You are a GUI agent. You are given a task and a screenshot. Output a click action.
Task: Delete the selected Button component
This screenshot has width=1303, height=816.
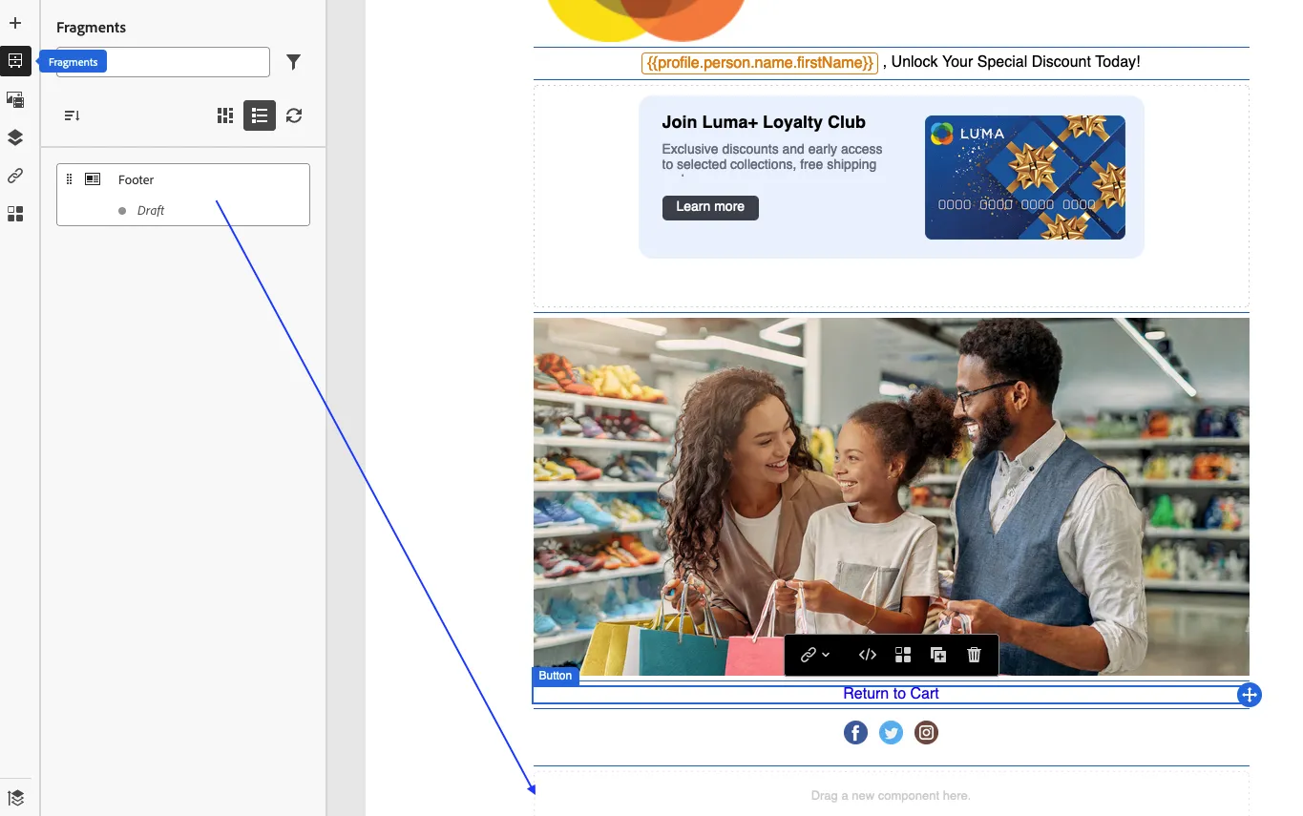pyautogui.click(x=974, y=655)
